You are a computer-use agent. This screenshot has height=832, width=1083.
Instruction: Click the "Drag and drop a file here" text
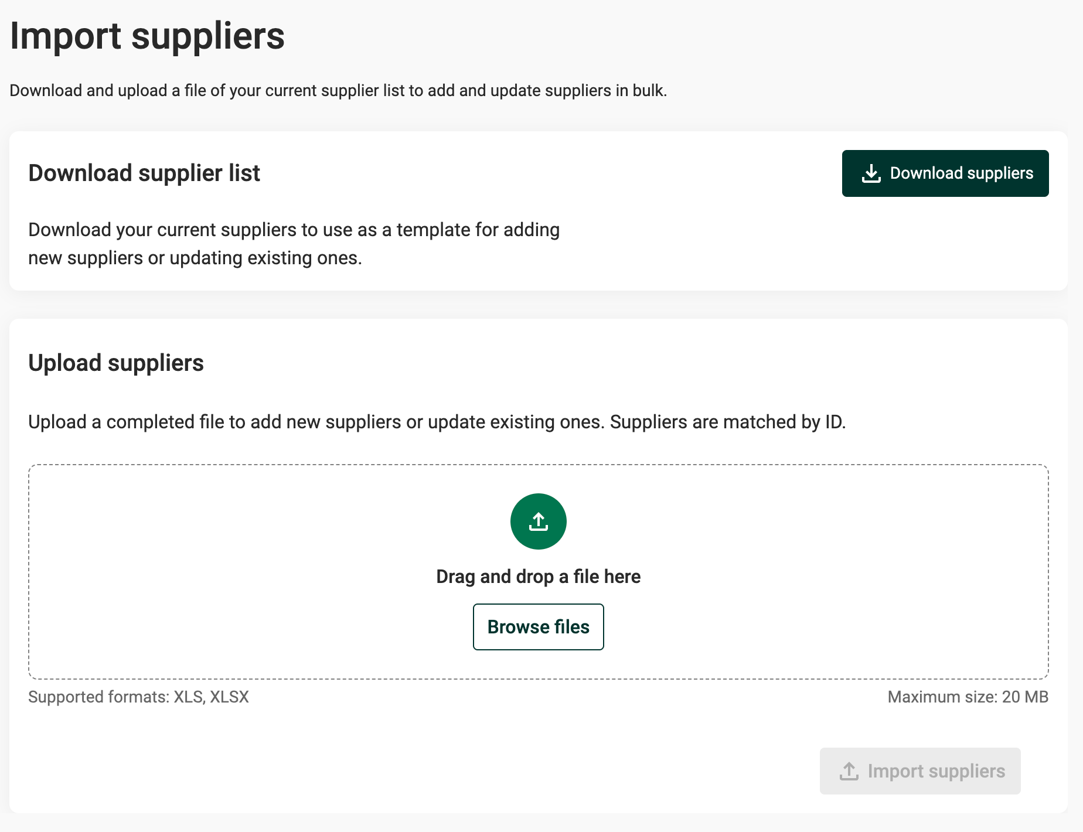538,577
